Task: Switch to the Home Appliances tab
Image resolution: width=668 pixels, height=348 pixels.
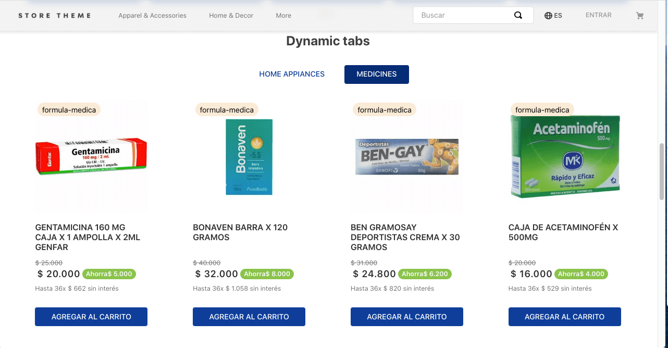Action: click(292, 74)
